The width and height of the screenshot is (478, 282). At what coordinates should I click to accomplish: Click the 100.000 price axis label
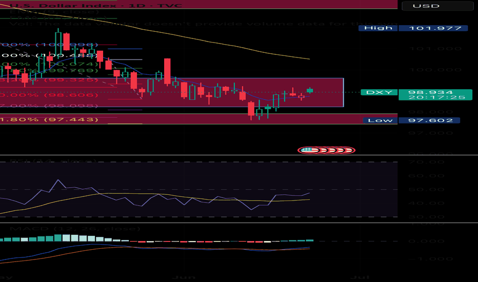(x=435, y=70)
